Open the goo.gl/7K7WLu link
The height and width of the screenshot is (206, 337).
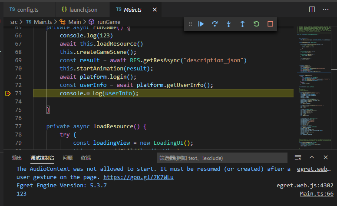coord(139,177)
